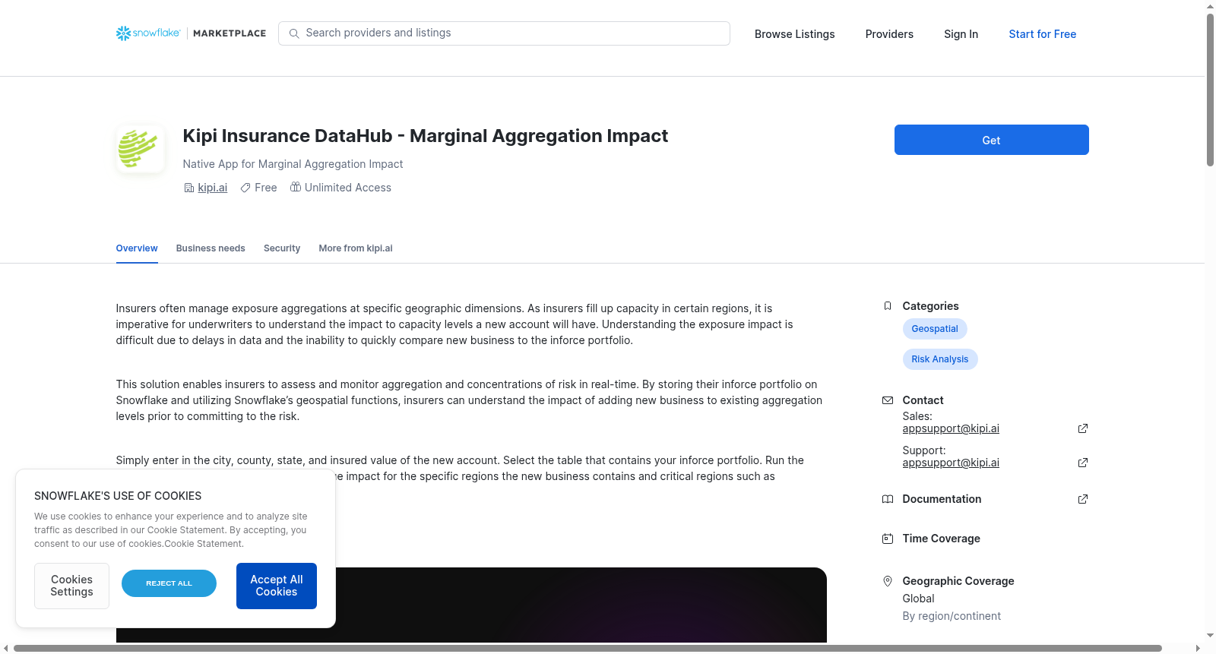Click the Kipi listing logo thumbnail
Screen dimensions: 1216x654
pos(140,149)
